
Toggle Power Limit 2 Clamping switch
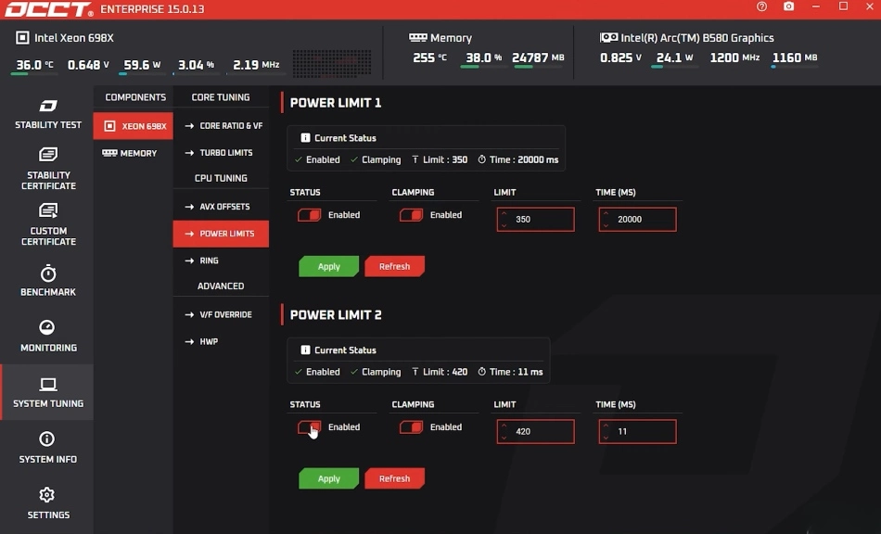point(411,427)
